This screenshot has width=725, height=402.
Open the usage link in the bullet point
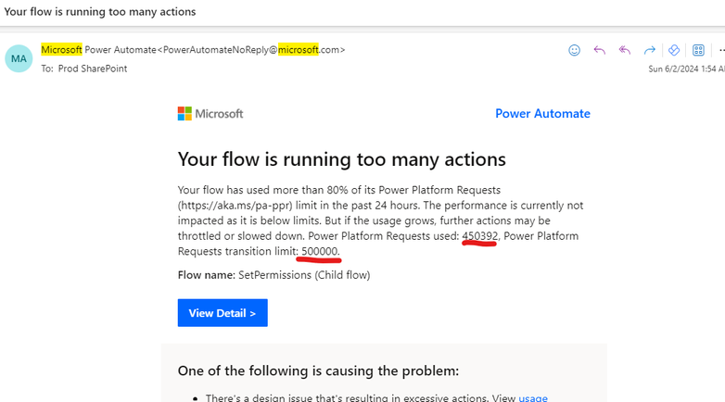click(532, 397)
